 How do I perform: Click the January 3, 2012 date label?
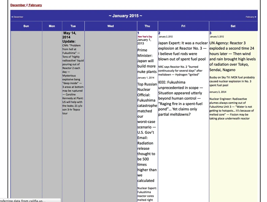[217, 37]
